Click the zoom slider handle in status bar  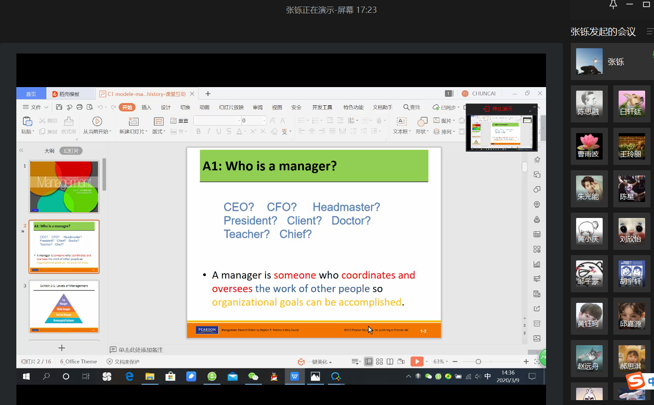click(x=478, y=362)
